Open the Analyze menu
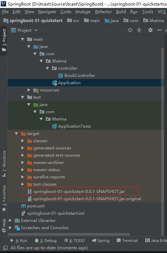The image size is (167, 253). [83, 12]
